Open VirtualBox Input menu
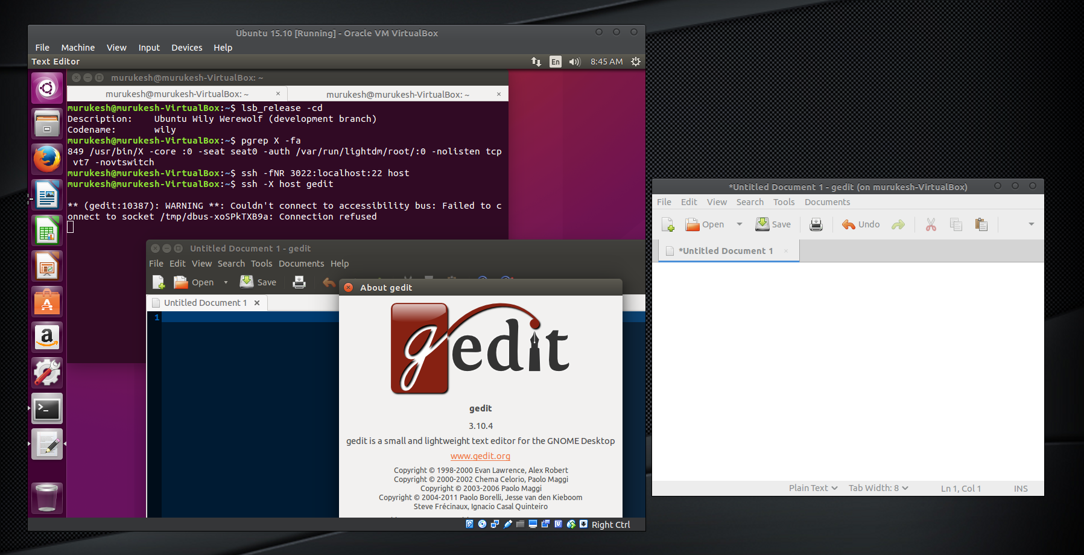This screenshot has width=1084, height=555. point(149,48)
